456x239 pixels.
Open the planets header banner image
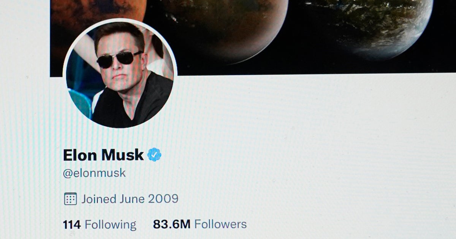pos(253,37)
